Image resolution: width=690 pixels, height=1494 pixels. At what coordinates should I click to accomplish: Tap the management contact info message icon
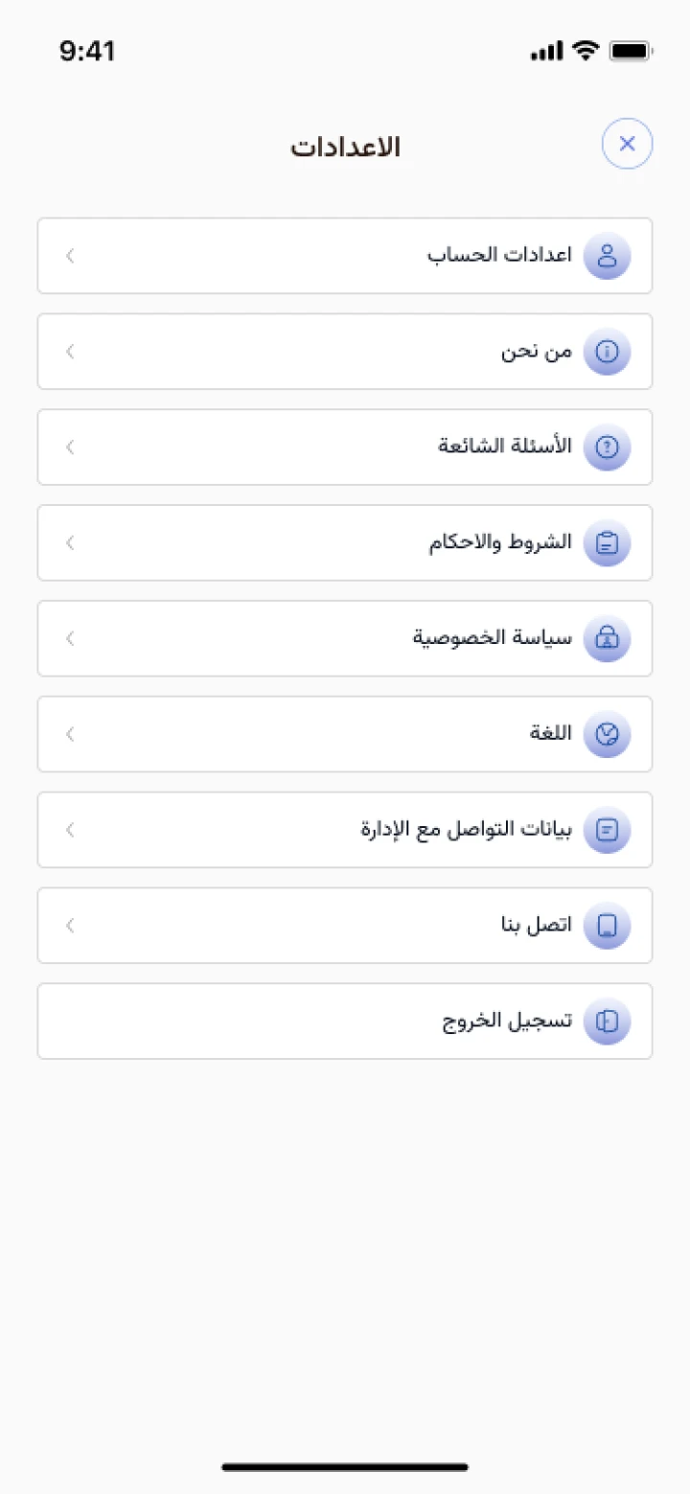607,830
